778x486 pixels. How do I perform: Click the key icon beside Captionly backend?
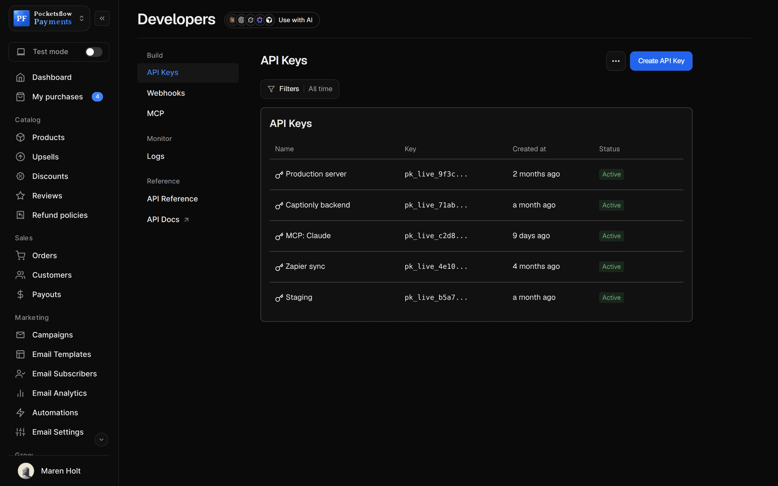click(x=279, y=205)
